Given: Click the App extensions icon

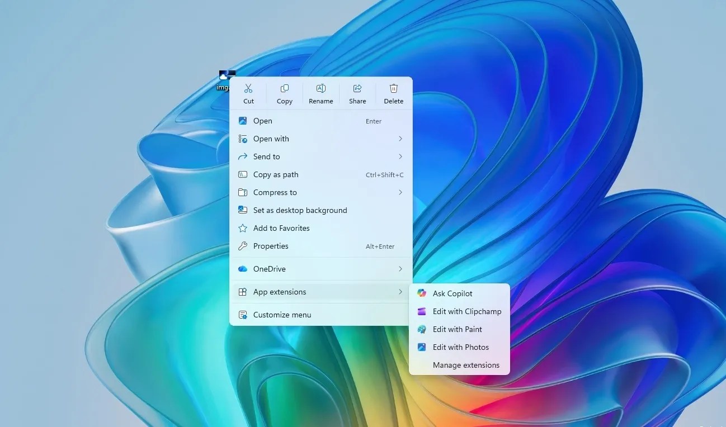Looking at the screenshot, I should click(x=243, y=292).
